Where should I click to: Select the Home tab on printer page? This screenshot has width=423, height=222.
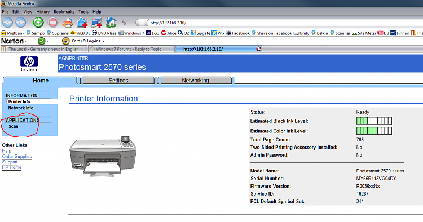(41, 80)
